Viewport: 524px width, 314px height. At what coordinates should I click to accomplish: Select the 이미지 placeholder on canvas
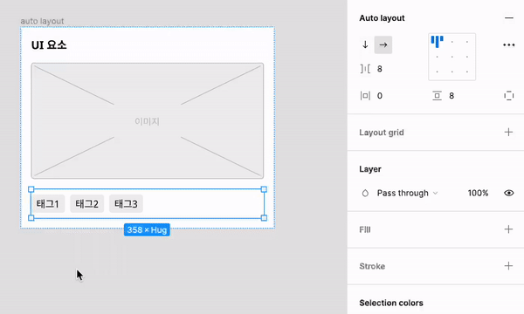tap(148, 120)
